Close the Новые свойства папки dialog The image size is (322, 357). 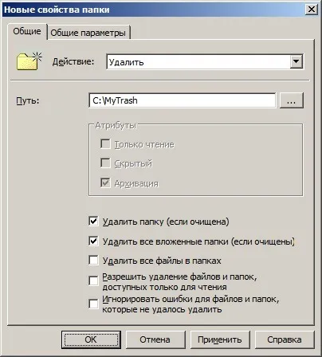pyautogui.click(x=311, y=10)
